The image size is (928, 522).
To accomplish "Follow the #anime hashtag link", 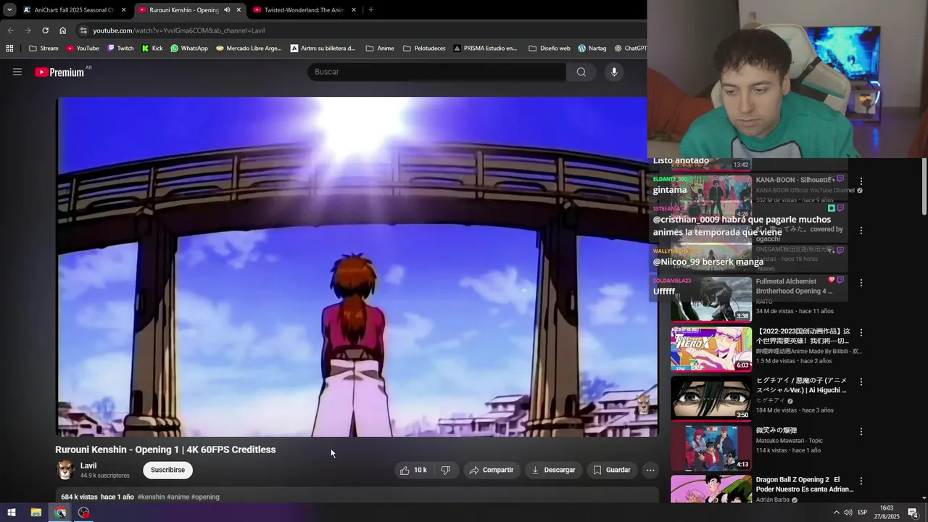I will click(x=178, y=497).
